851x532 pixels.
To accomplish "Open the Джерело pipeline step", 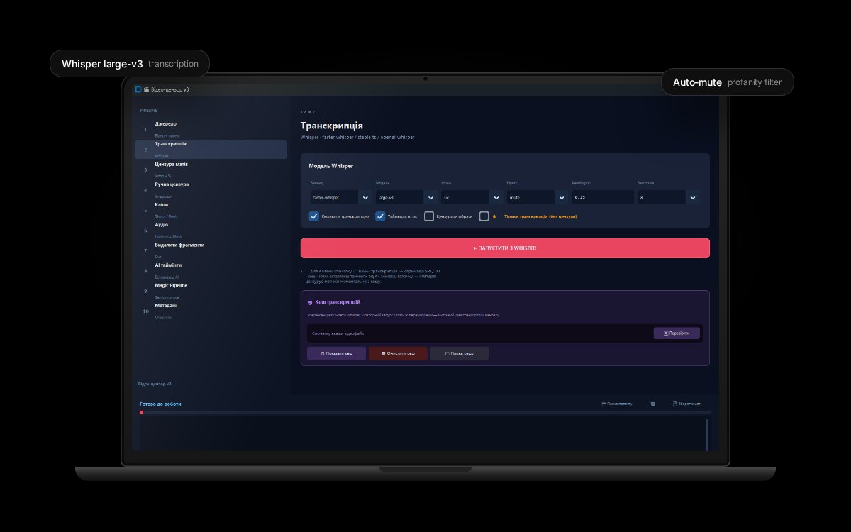I will [211, 128].
